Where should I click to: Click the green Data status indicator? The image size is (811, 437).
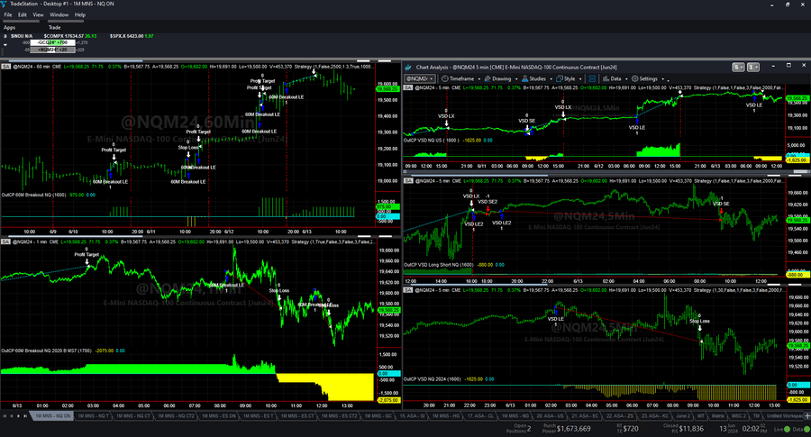(x=806, y=429)
